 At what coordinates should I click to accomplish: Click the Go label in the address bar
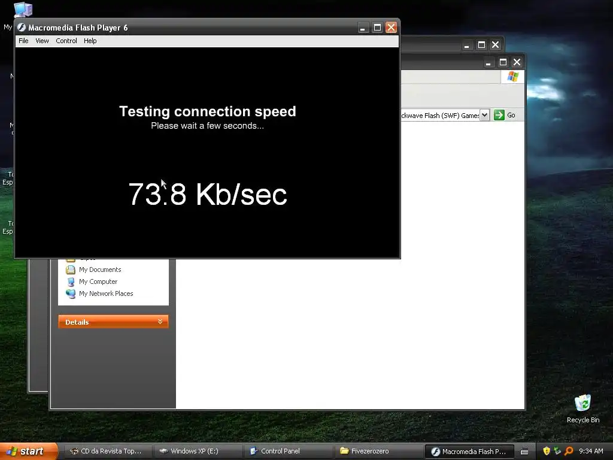(x=511, y=115)
